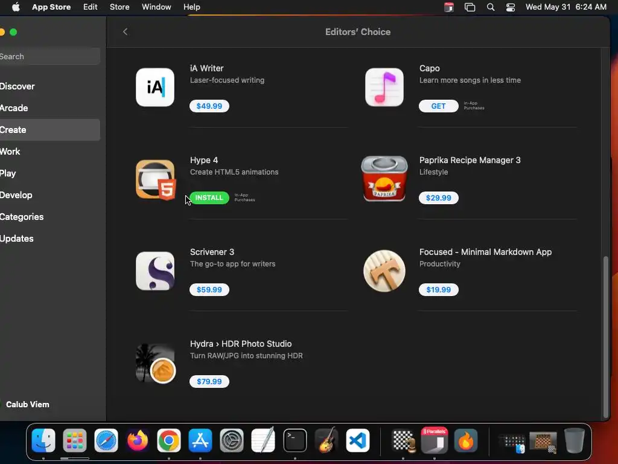Image resolution: width=618 pixels, height=464 pixels.
Task: Open the Window menu
Action: coord(156,7)
